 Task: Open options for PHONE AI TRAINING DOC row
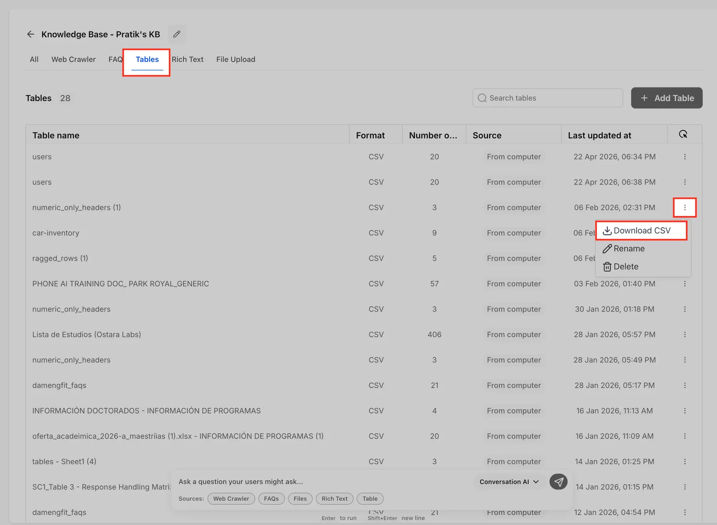685,284
